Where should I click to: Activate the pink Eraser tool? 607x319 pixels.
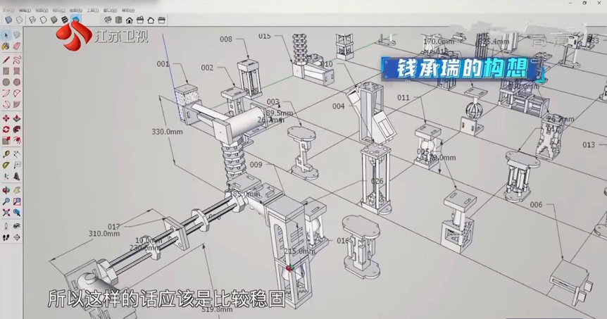17,46
